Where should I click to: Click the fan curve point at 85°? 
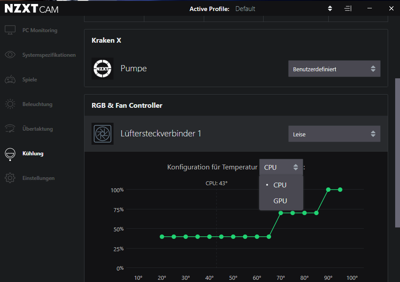tap(316, 213)
